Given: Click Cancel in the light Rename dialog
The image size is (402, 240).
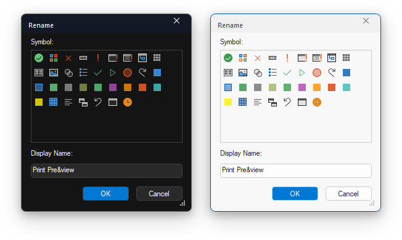Looking at the screenshot, I should point(348,193).
